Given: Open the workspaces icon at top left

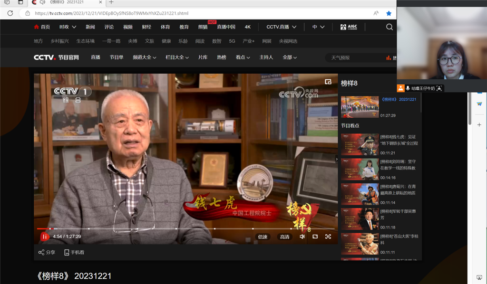Looking at the screenshot, I should 7,2.
